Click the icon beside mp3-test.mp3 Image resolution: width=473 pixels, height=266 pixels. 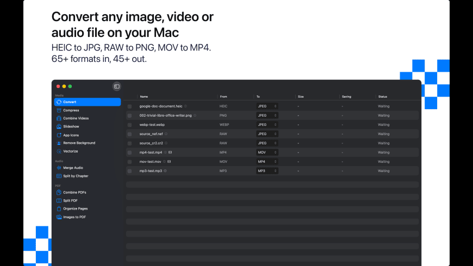click(165, 171)
